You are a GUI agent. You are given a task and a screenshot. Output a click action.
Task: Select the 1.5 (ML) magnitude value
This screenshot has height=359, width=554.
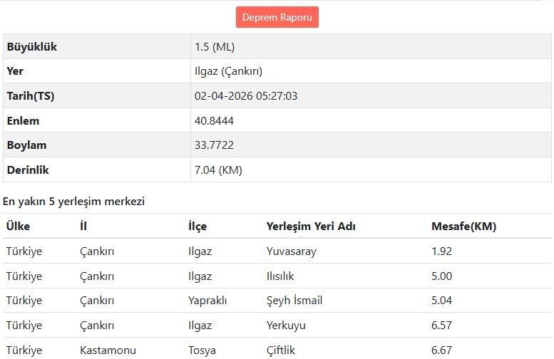[215, 47]
